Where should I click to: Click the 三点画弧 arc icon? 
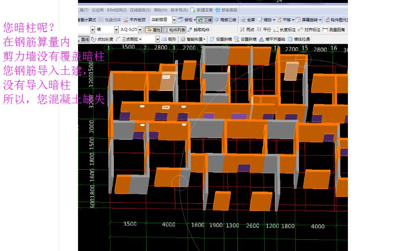tap(118, 39)
